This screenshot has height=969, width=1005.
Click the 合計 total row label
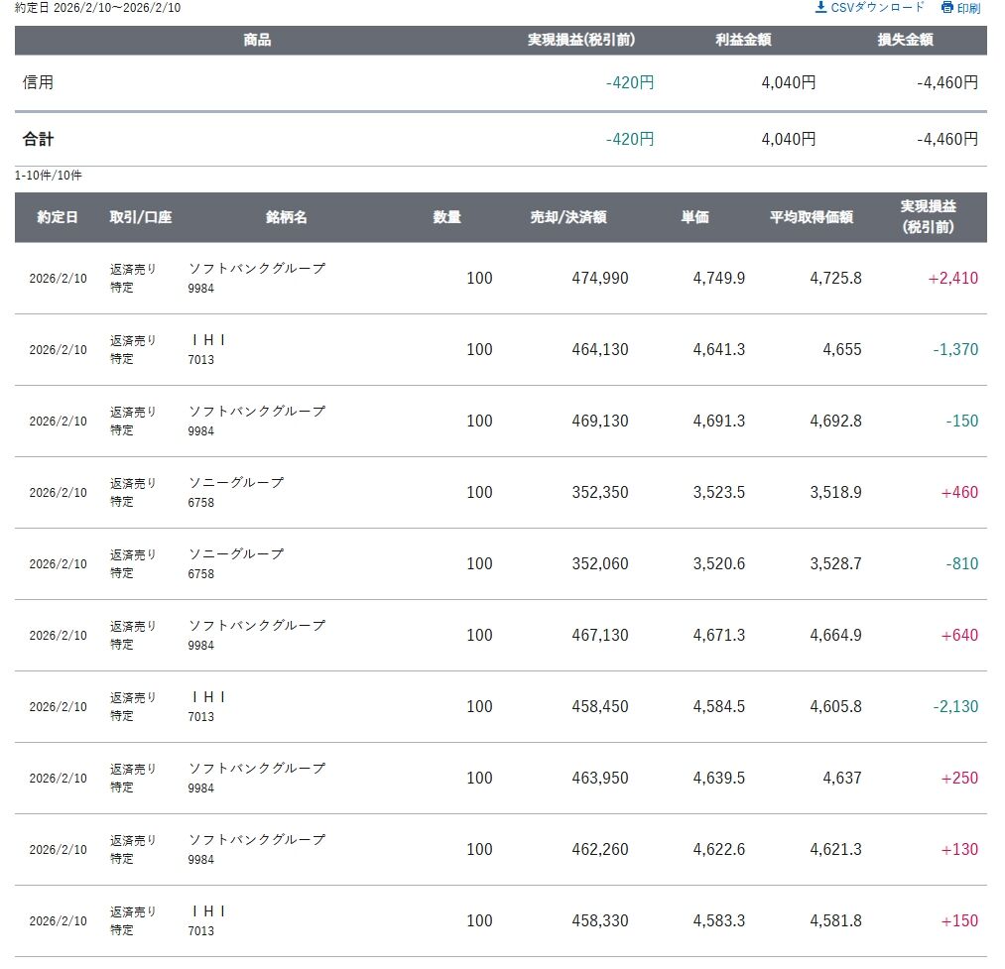click(x=38, y=140)
